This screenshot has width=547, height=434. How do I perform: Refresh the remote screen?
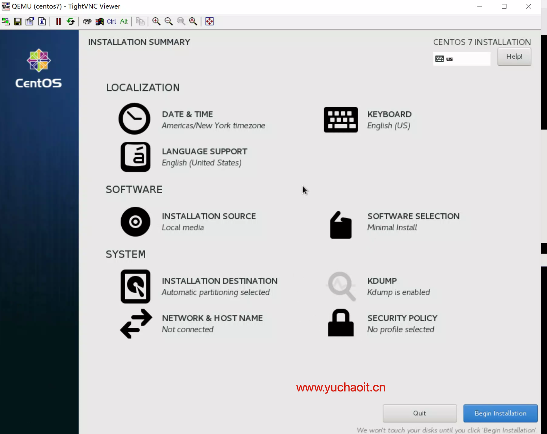tap(71, 21)
